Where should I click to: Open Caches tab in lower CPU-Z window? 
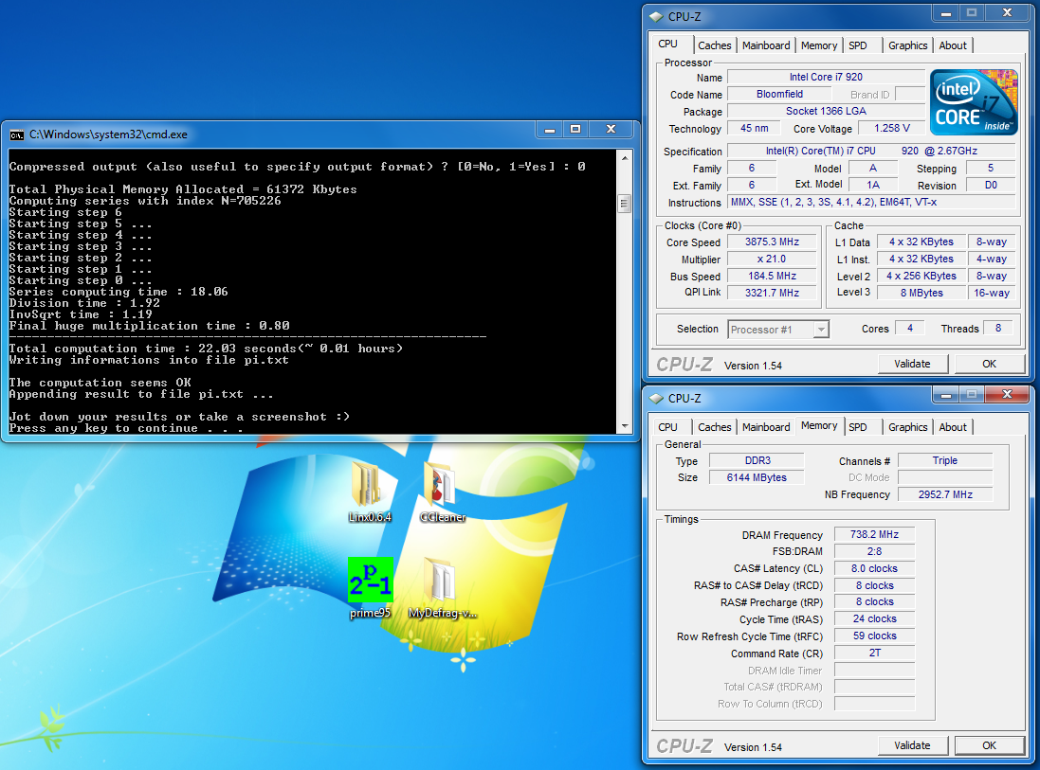pos(714,427)
